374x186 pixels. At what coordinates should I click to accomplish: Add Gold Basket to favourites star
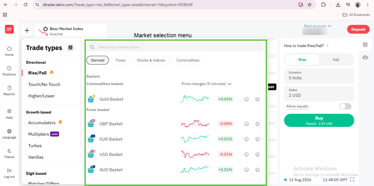(257, 99)
